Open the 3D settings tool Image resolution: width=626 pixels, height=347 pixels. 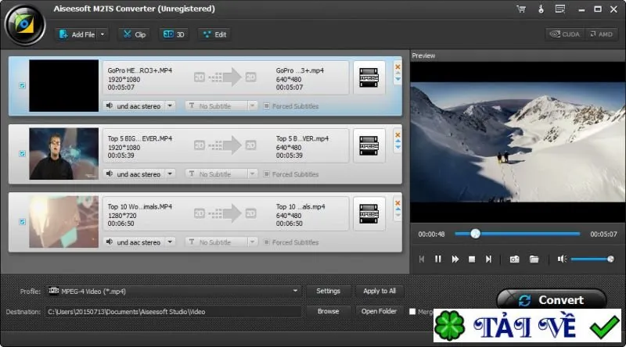click(174, 34)
